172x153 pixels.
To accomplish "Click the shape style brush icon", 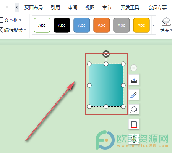I will pyautogui.click(x=134, y=95).
